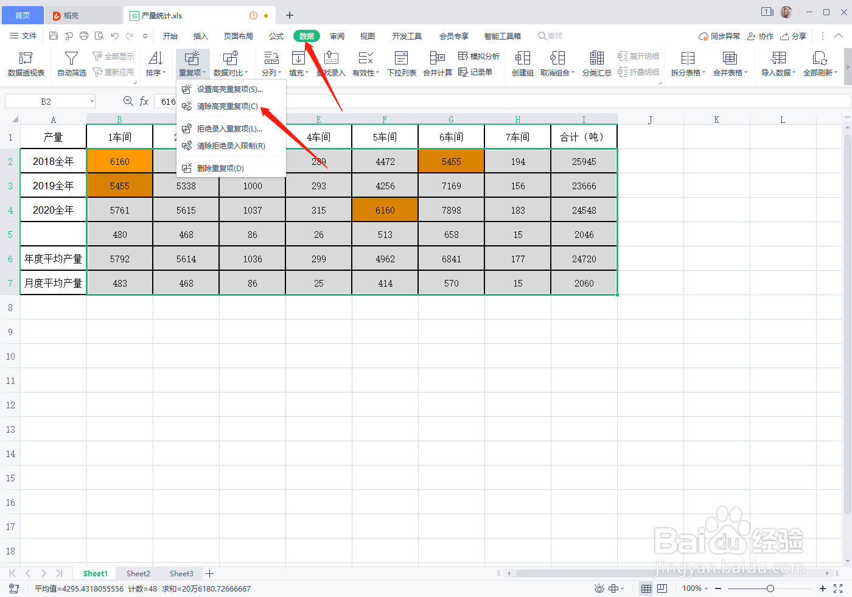
Task: Enable AutoFilter (自动筛选)
Action: (x=71, y=63)
